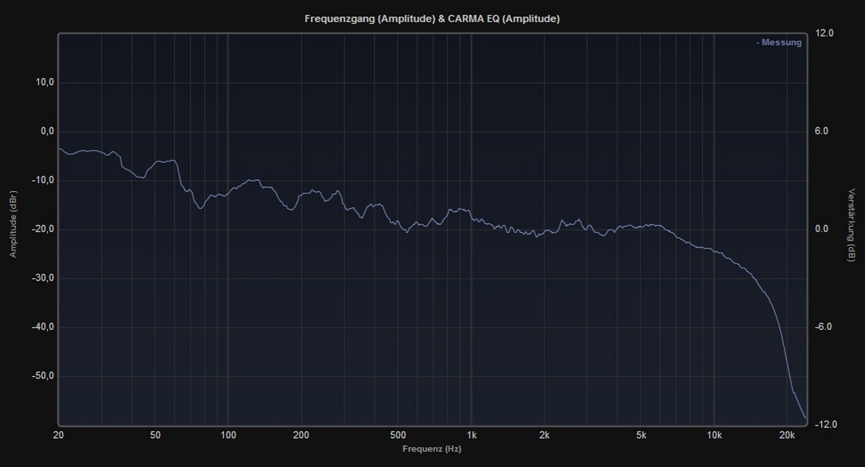The image size is (865, 467).
Task: Select the -6.0 gain tick label
Action: click(x=823, y=327)
